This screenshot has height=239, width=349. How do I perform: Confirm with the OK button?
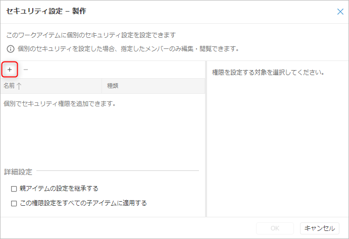[x=275, y=228]
